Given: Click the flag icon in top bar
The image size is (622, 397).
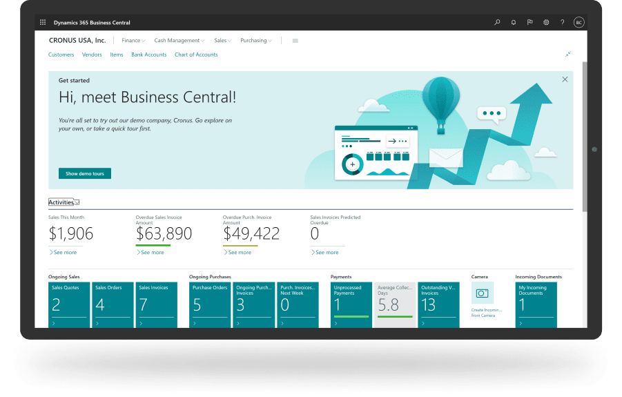Looking at the screenshot, I should (529, 23).
